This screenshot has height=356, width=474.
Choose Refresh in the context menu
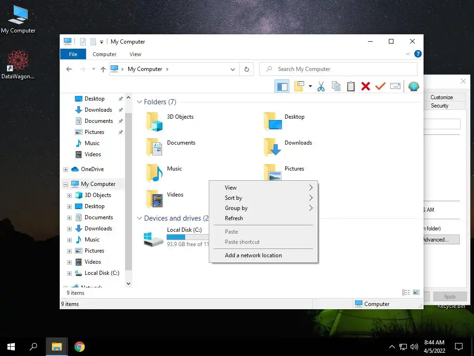point(263,218)
